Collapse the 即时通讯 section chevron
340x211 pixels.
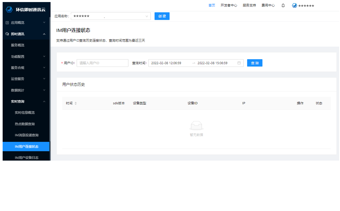pyautogui.click(x=44, y=34)
